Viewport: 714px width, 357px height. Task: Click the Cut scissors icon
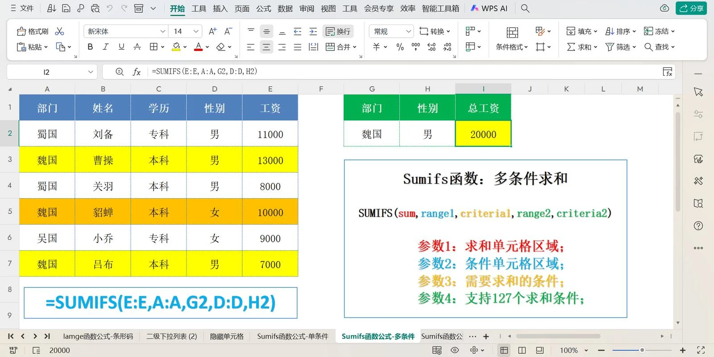click(x=59, y=31)
